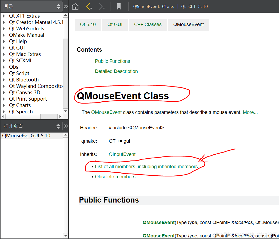279x239 pixels.
Task: Select Qt Canvas 3D in the tree
Action: pos(25,93)
